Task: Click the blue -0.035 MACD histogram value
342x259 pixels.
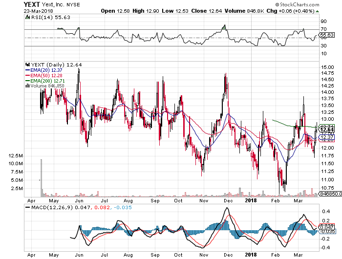Action: tap(123, 207)
